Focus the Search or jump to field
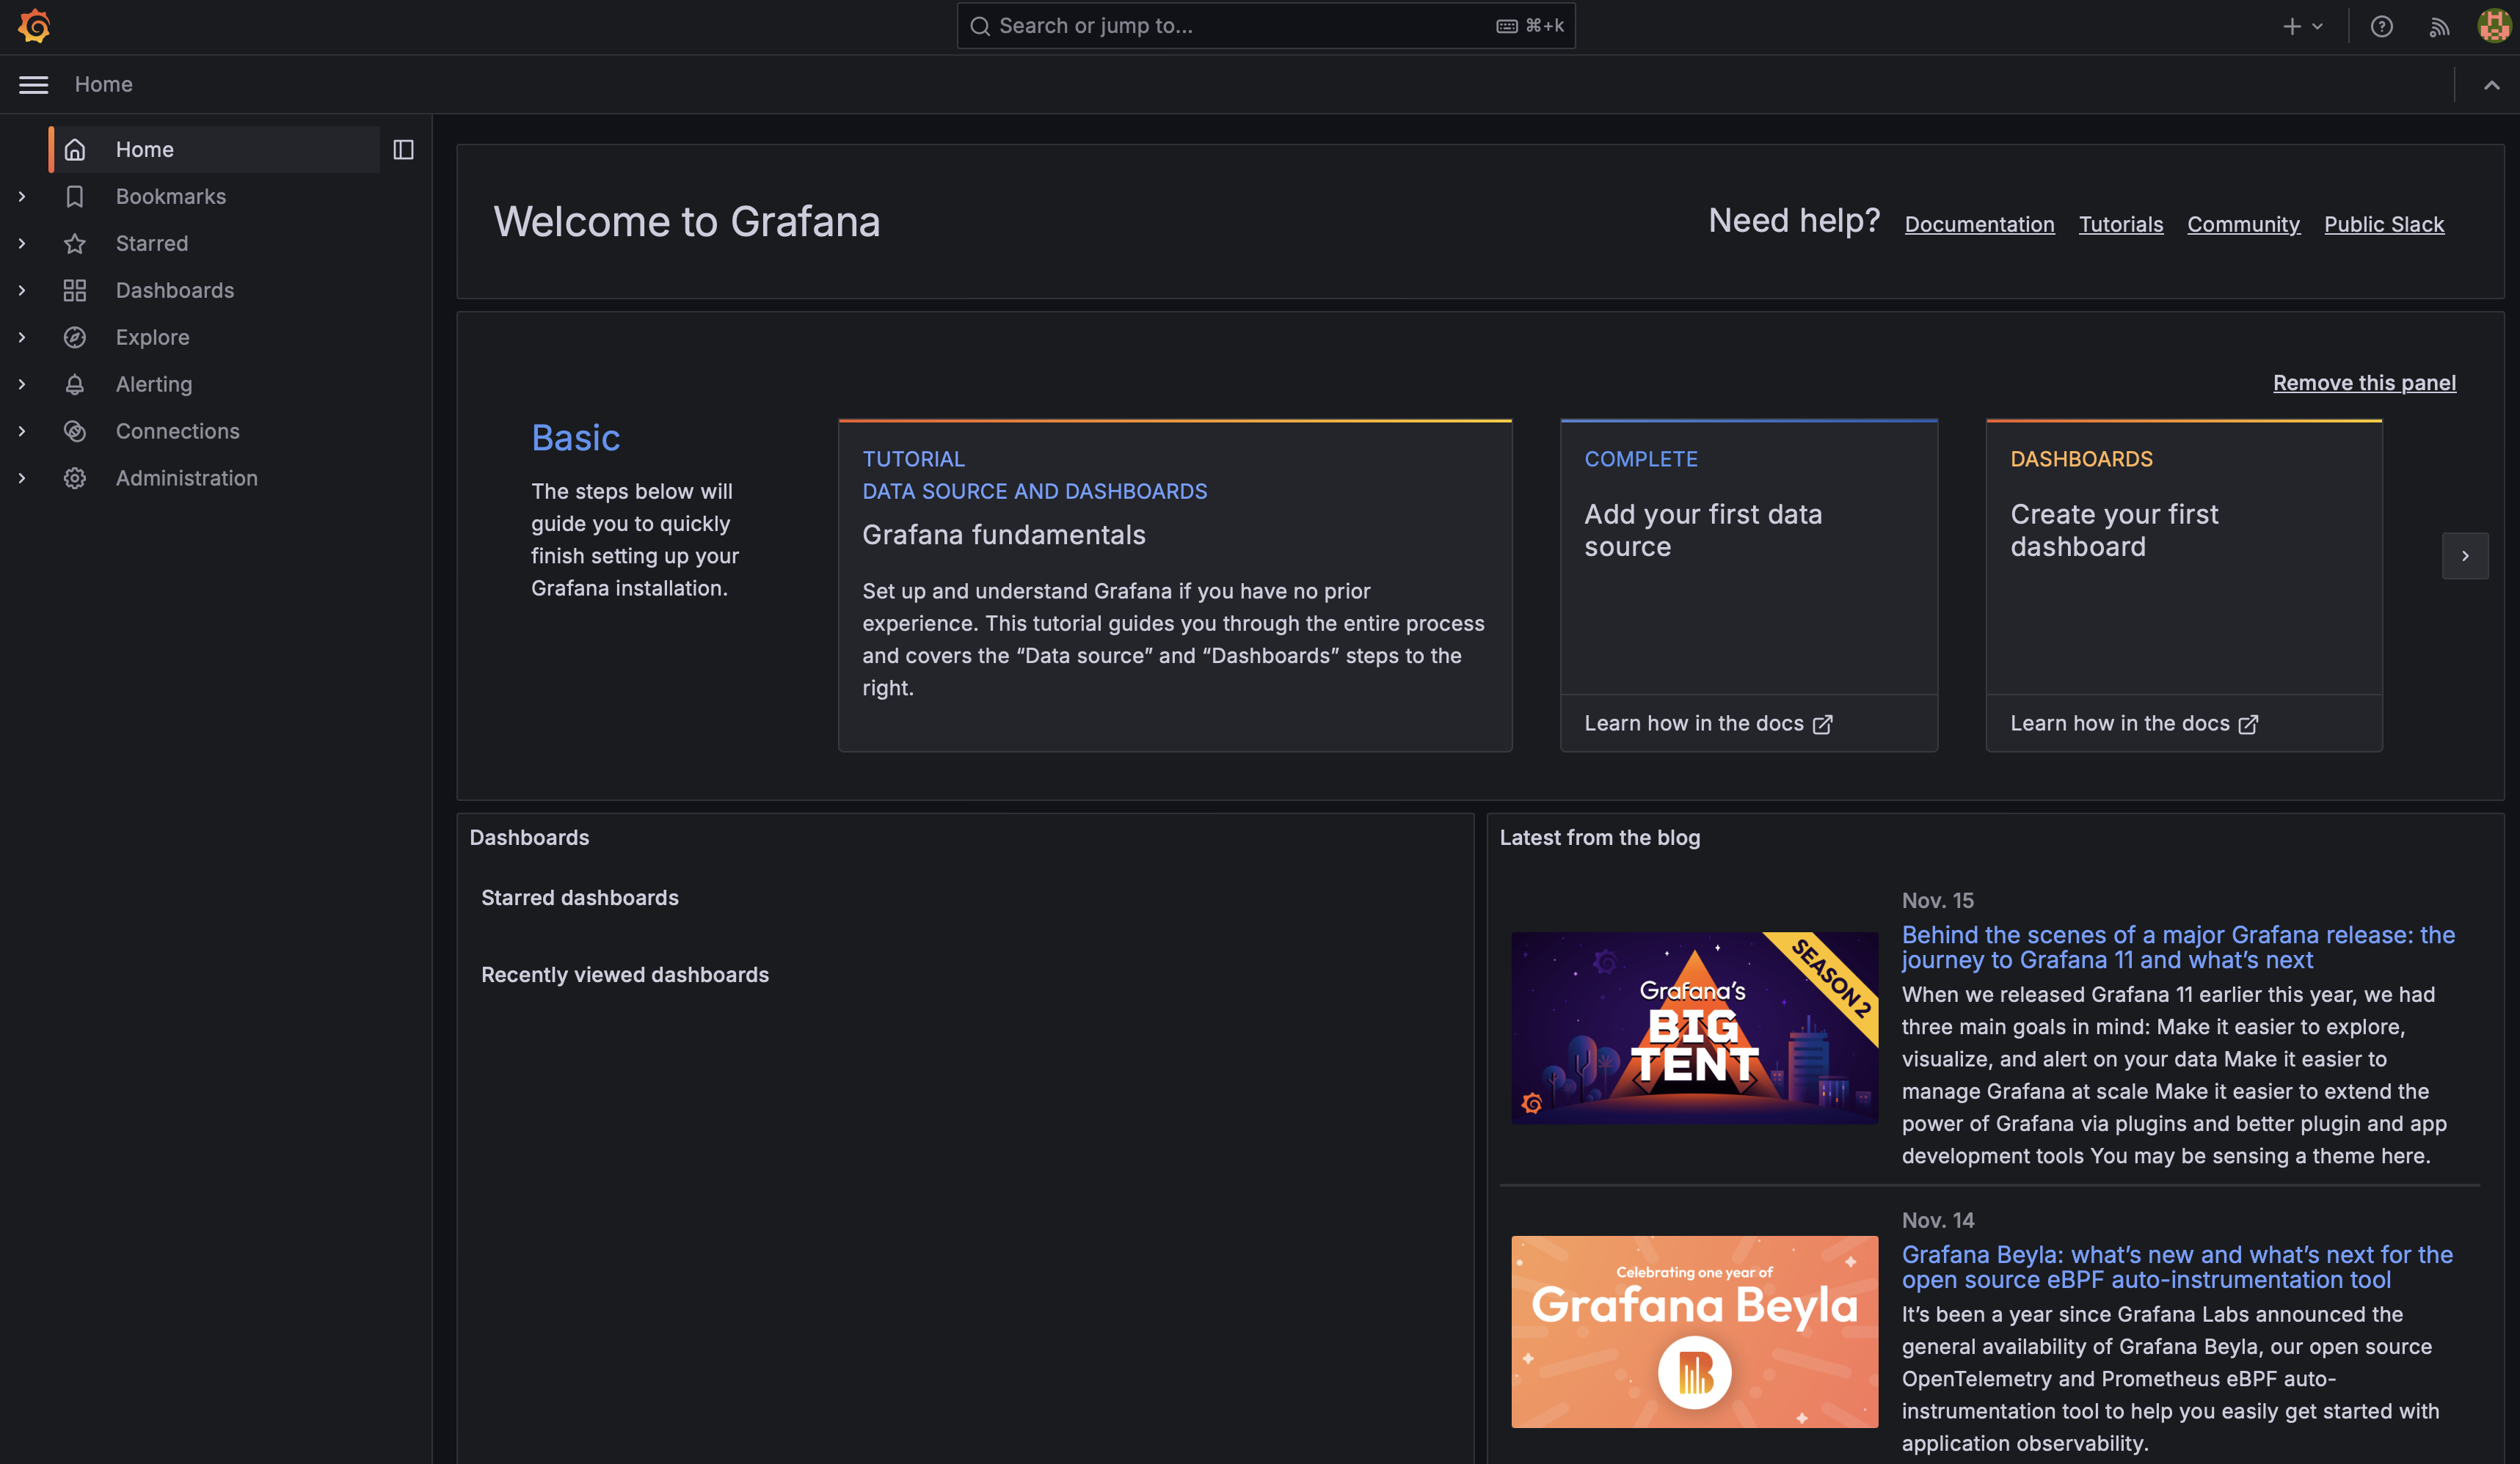This screenshot has height=1464, width=2520. coord(1266,26)
